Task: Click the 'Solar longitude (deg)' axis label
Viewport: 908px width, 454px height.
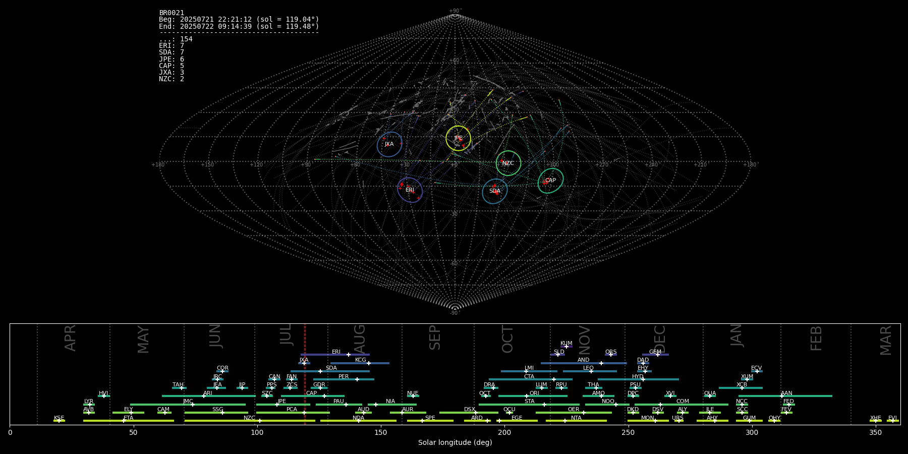Action: pyautogui.click(x=455, y=442)
